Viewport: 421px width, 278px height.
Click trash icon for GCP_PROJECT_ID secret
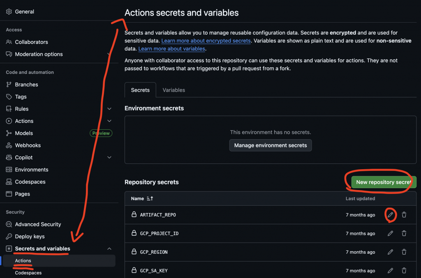(404, 233)
